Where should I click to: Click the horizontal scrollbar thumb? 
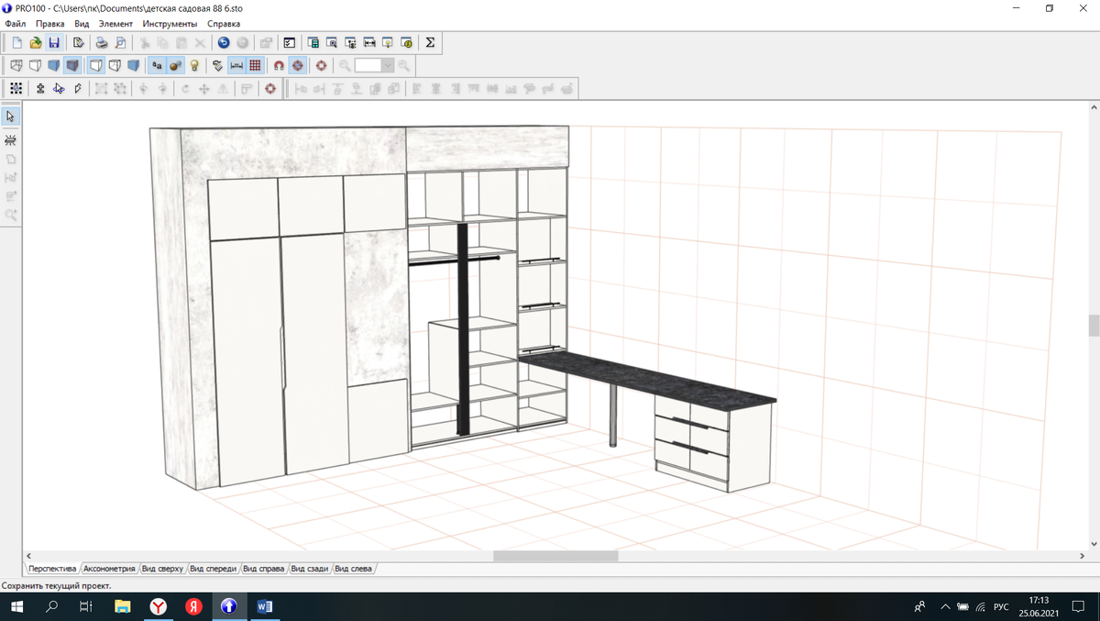tap(555, 556)
